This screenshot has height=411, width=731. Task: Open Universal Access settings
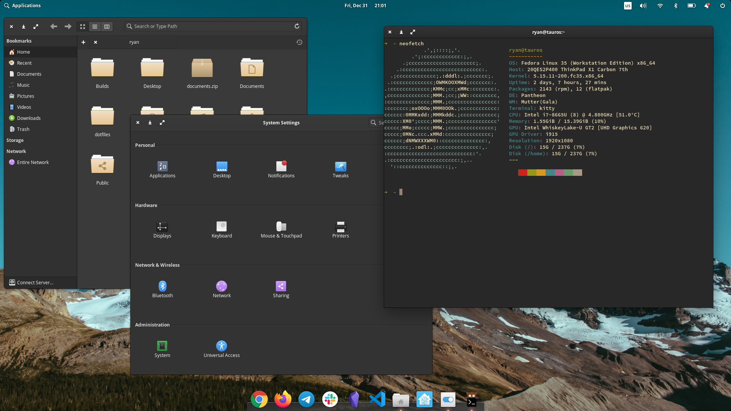coord(222,349)
